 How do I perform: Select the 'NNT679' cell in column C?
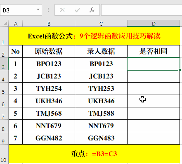tap(101, 126)
